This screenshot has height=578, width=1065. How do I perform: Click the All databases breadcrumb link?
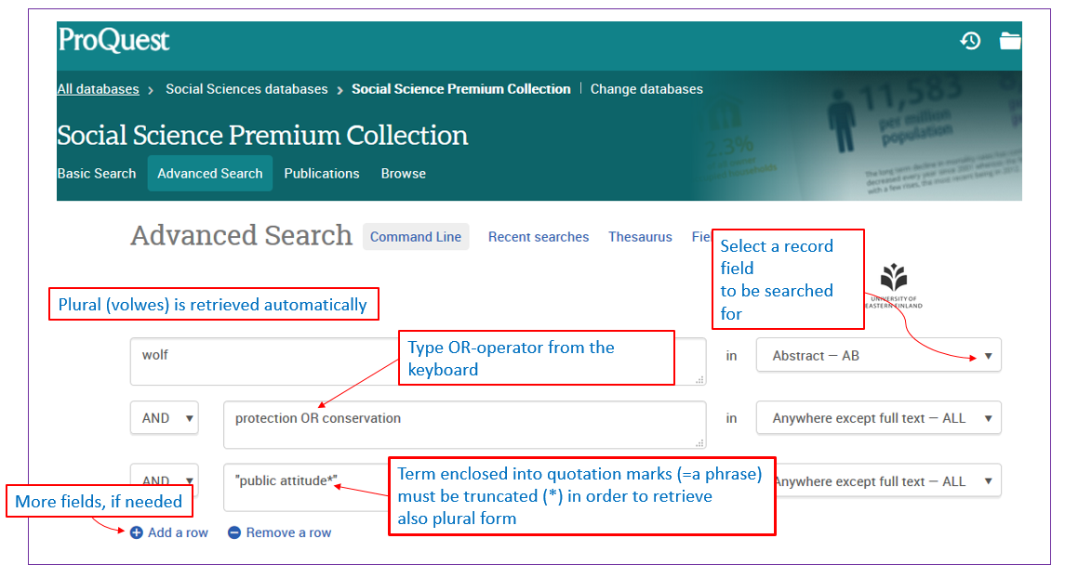click(98, 89)
